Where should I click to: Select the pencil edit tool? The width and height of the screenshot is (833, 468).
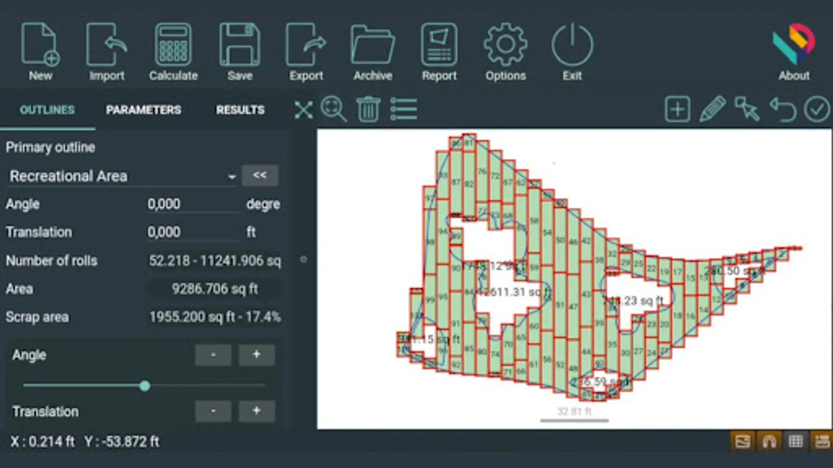tap(712, 109)
